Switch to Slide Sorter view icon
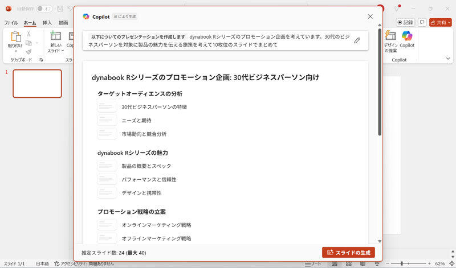This screenshot has width=456, height=268. tap(349, 263)
